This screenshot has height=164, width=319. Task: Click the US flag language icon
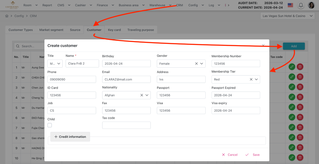click(290, 5)
